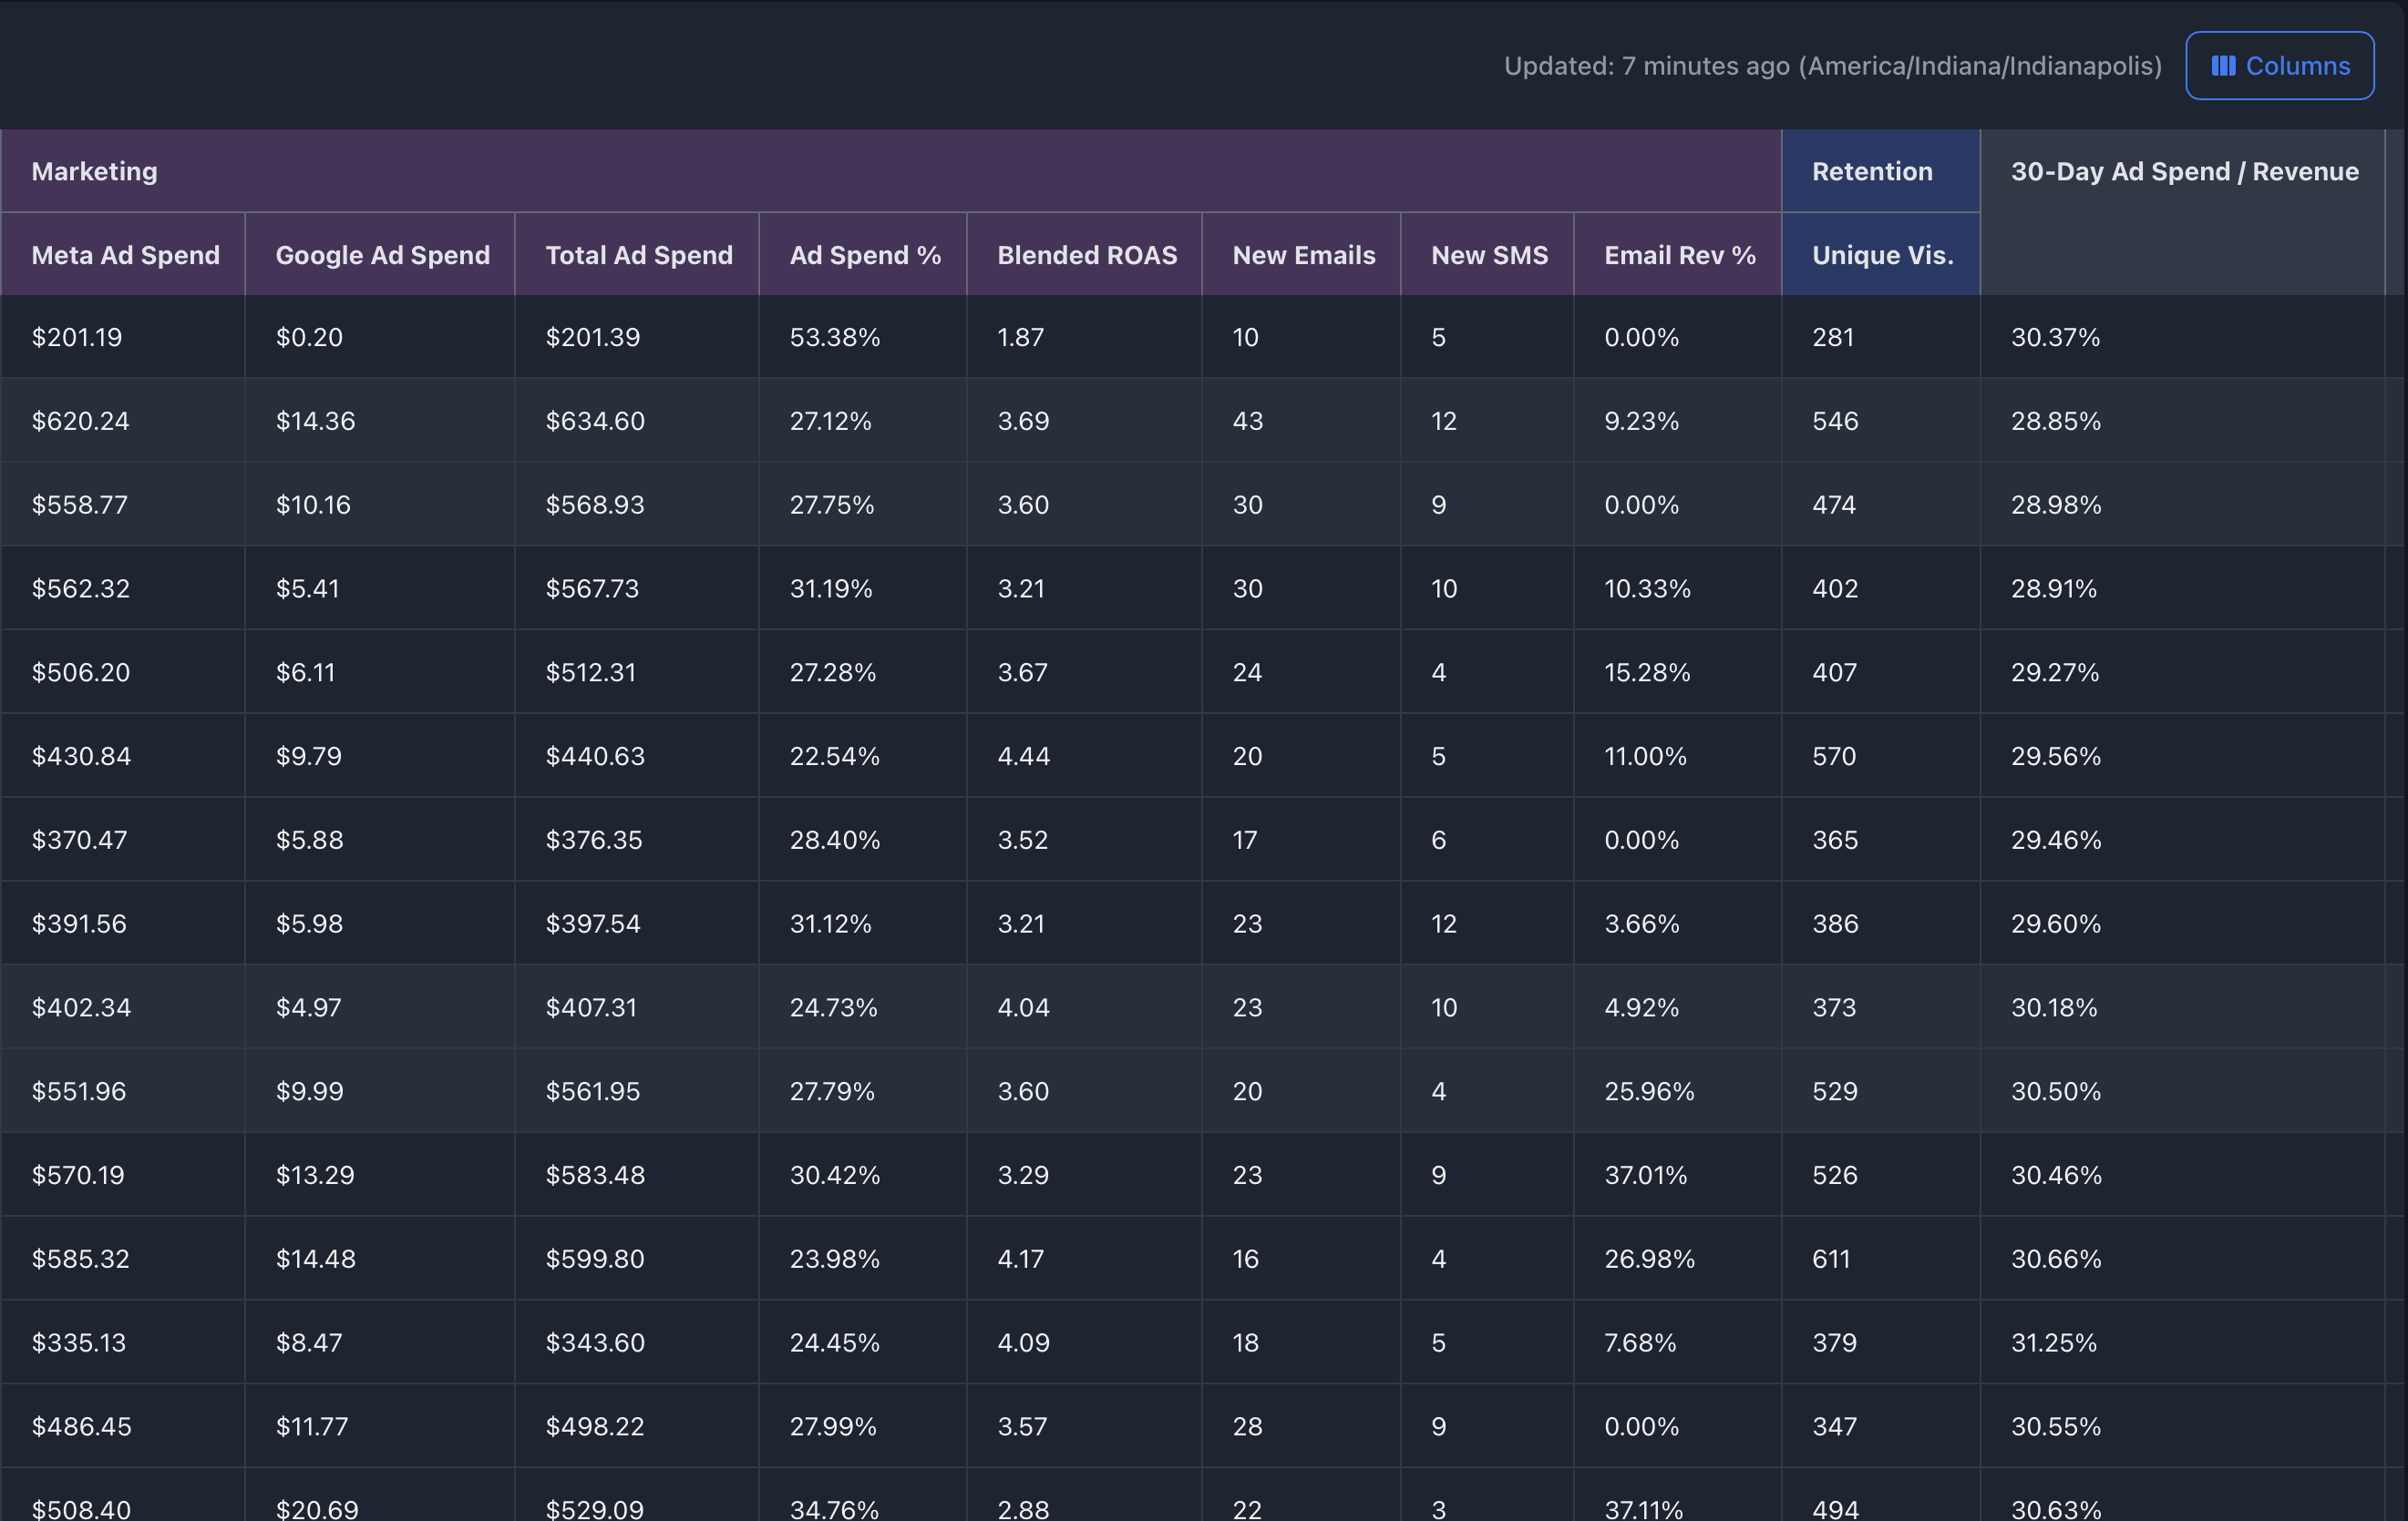Viewport: 2408px width, 1521px height.
Task: Sort by Meta Ad Spend header
Action: pos(125,255)
